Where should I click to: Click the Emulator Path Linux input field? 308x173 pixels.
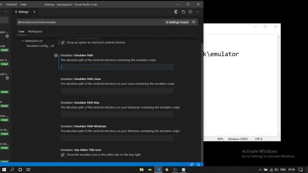point(117,91)
